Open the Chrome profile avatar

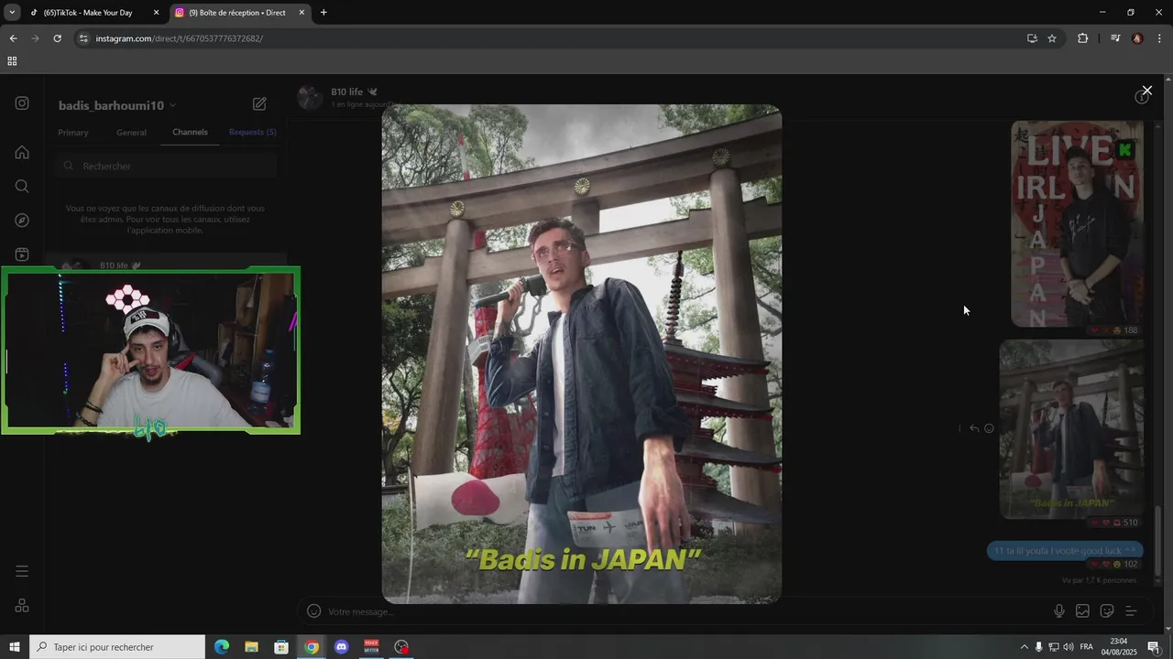click(1137, 38)
